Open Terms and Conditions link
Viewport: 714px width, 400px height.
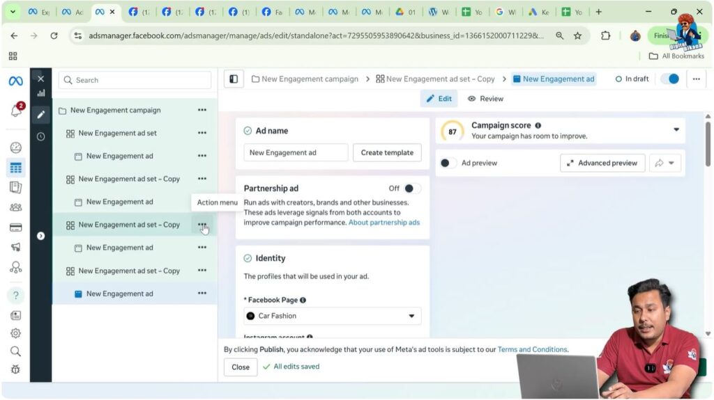pyautogui.click(x=532, y=349)
